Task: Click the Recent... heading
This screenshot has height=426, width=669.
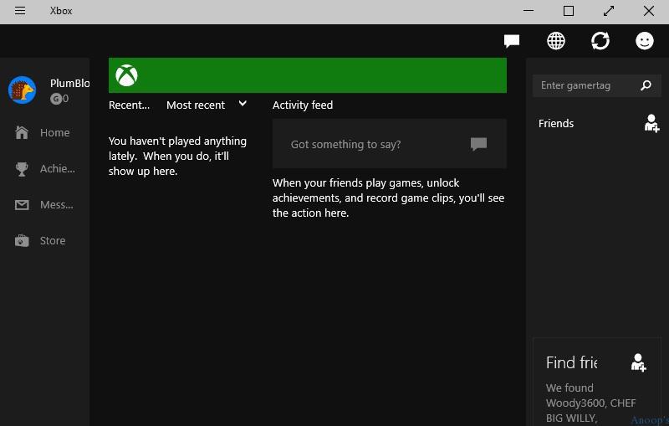Action: coord(130,105)
